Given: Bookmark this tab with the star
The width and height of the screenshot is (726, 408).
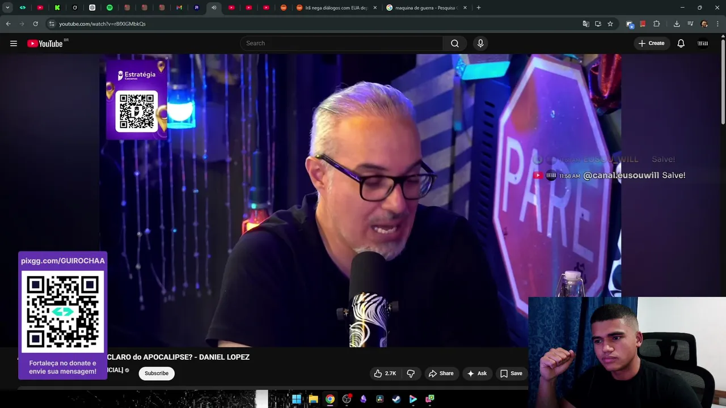Looking at the screenshot, I should pos(610,24).
